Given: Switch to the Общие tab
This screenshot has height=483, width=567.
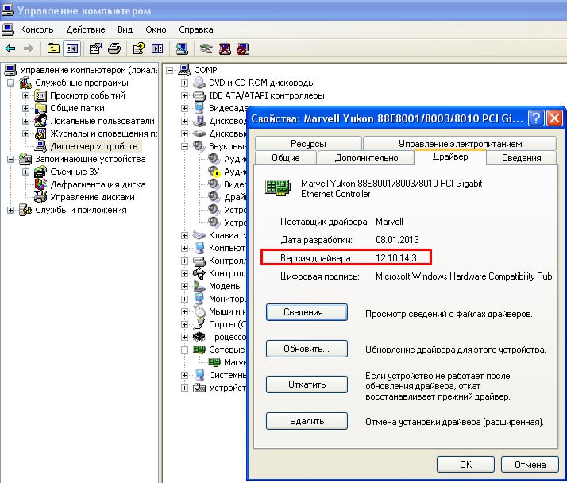Looking at the screenshot, I should point(285,157).
